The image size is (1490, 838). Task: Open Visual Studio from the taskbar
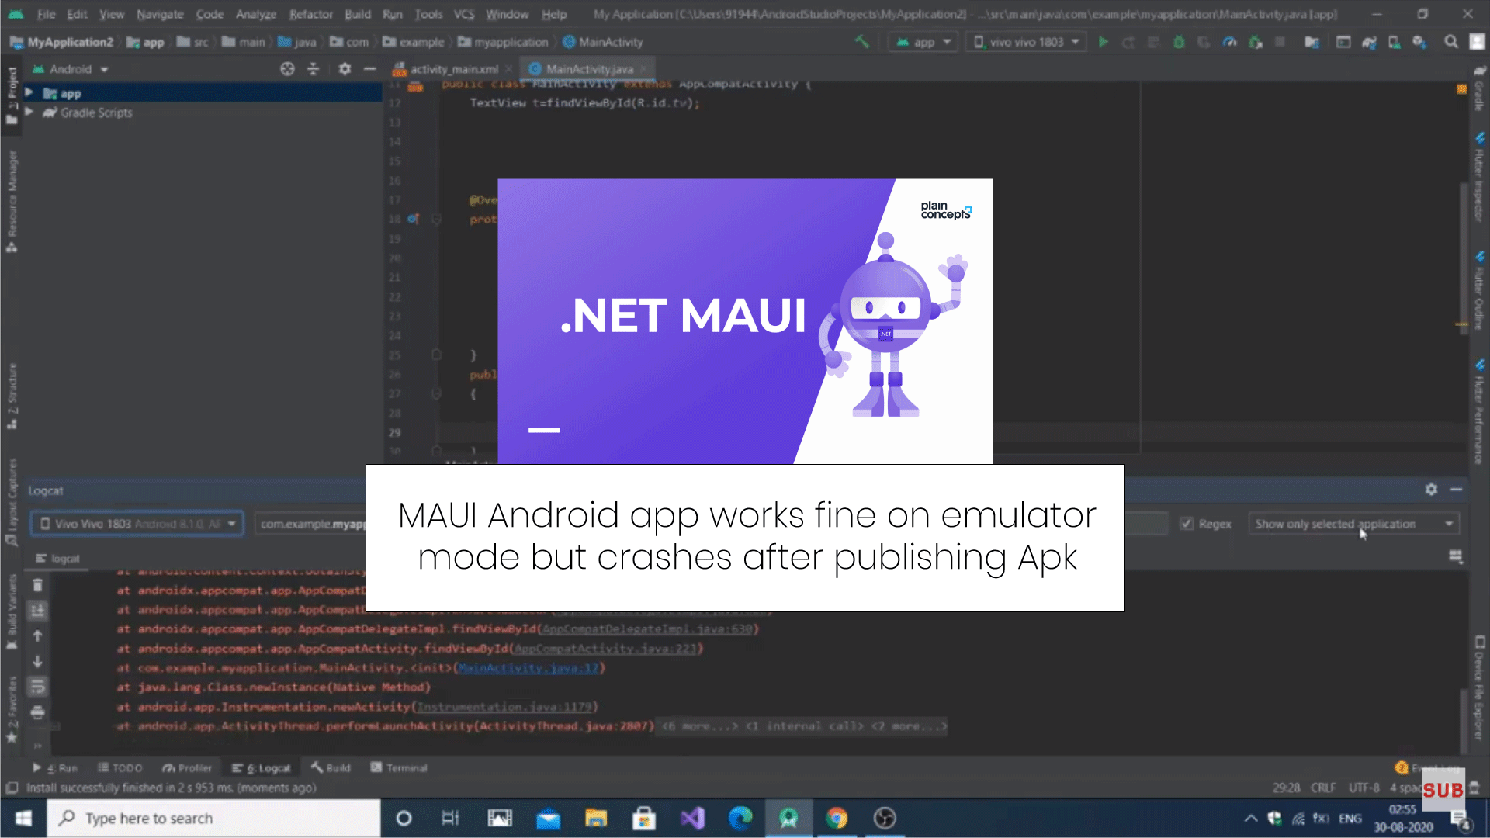(x=692, y=819)
